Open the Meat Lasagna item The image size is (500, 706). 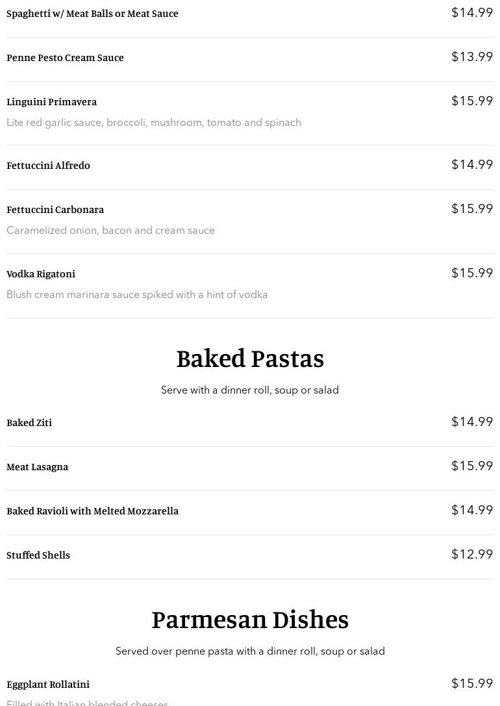[38, 467]
